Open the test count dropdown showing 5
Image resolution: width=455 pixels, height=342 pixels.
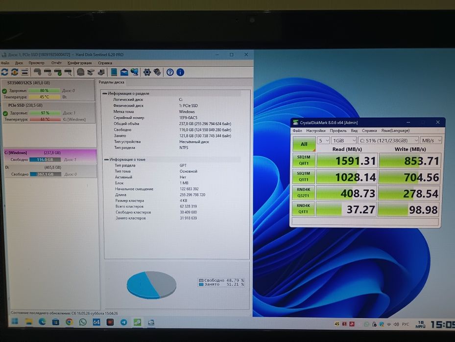(x=323, y=140)
